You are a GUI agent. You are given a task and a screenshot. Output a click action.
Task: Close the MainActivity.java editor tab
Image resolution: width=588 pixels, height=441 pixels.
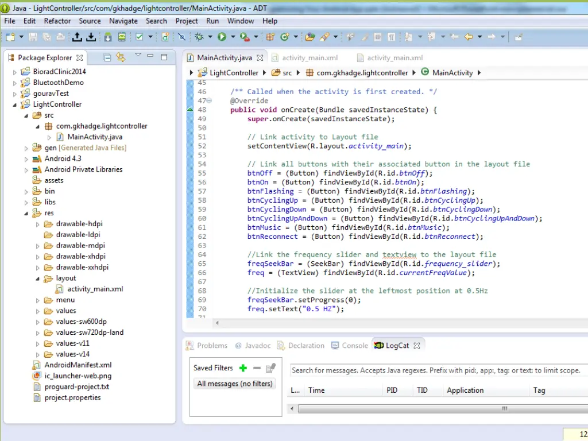click(x=260, y=58)
